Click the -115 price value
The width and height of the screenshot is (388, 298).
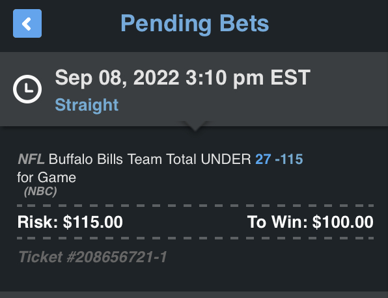click(289, 159)
